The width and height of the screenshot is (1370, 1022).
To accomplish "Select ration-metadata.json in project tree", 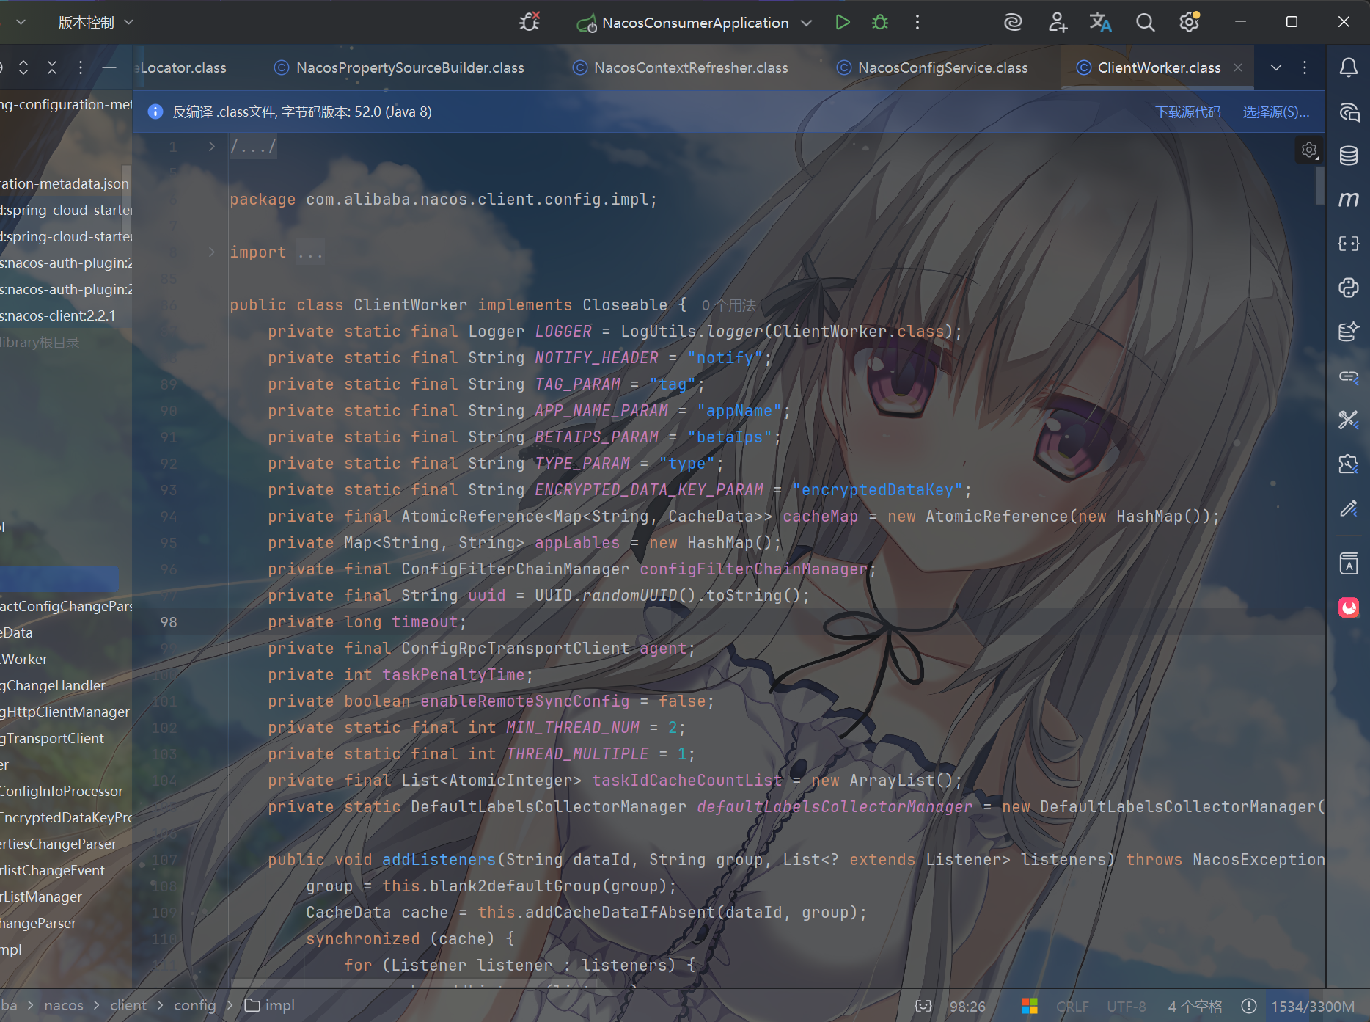I will [x=65, y=183].
